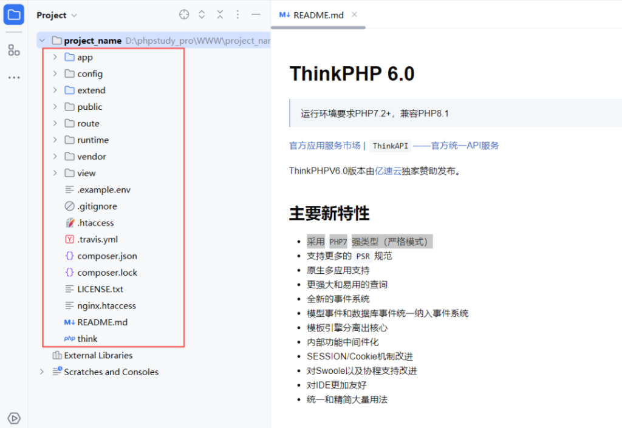The width and height of the screenshot is (622, 428).
Task: Collapse the project_name root folder
Action: click(42, 41)
